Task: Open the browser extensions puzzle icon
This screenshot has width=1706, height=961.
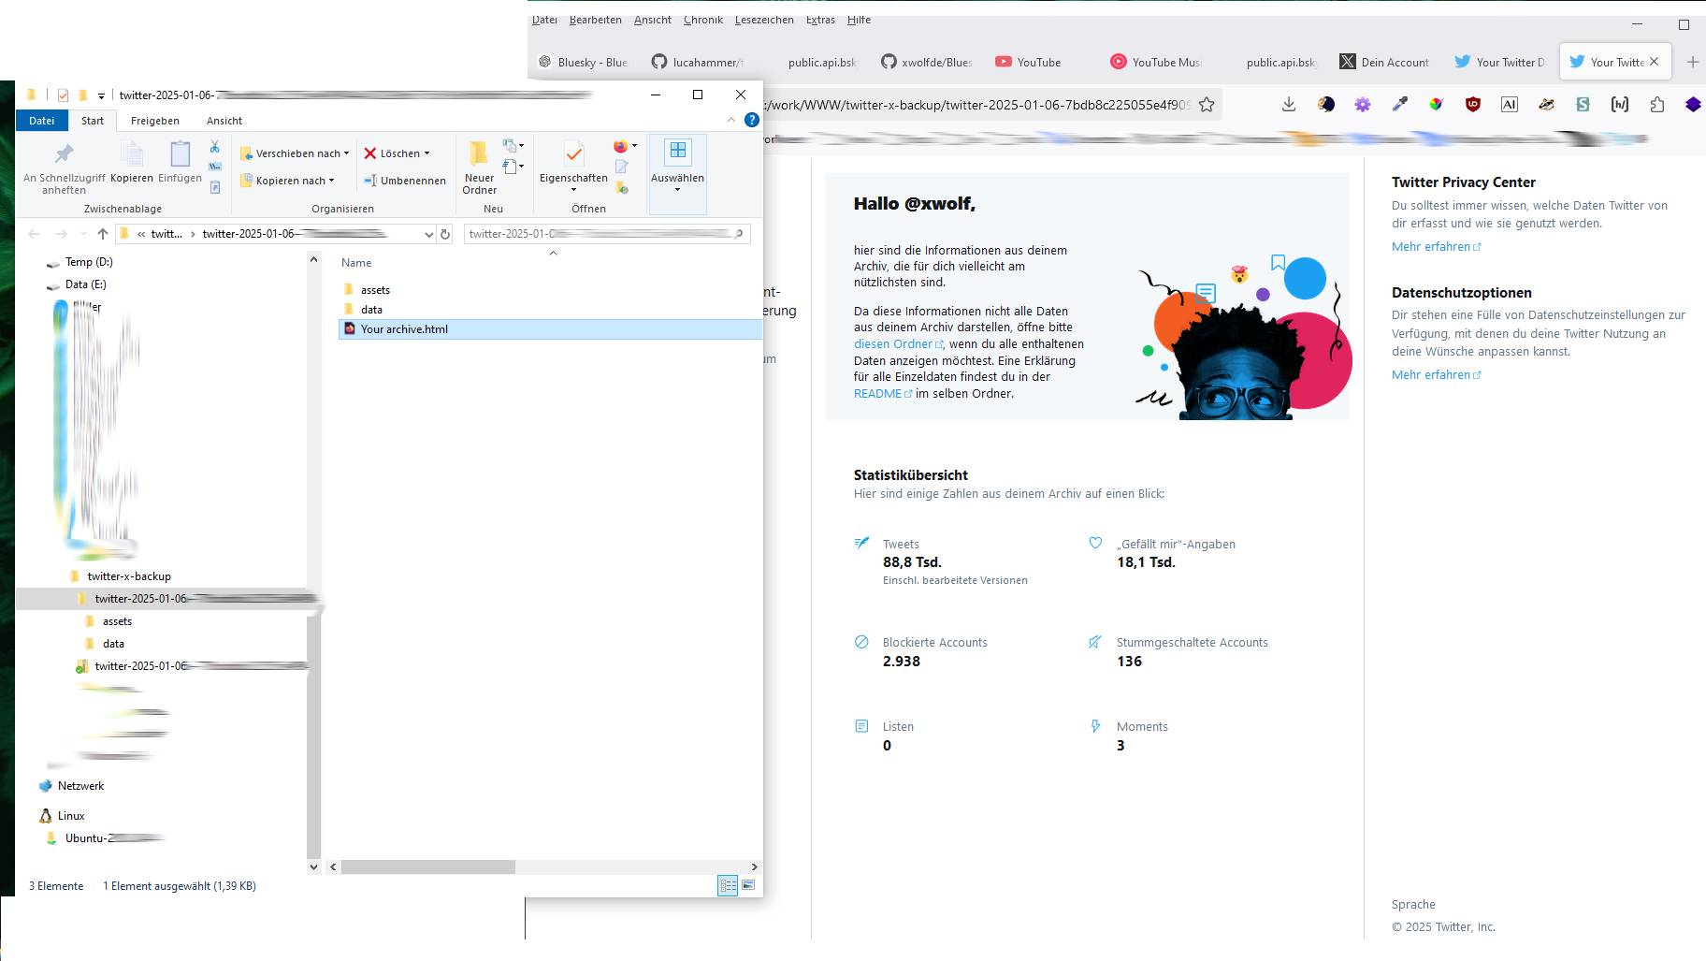Action: 1657,105
